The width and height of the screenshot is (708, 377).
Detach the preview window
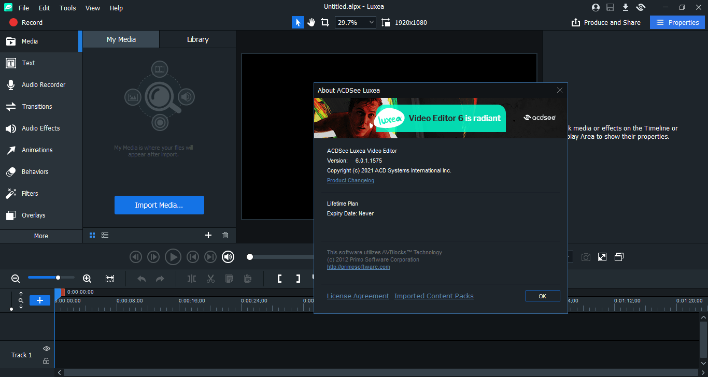(x=619, y=257)
